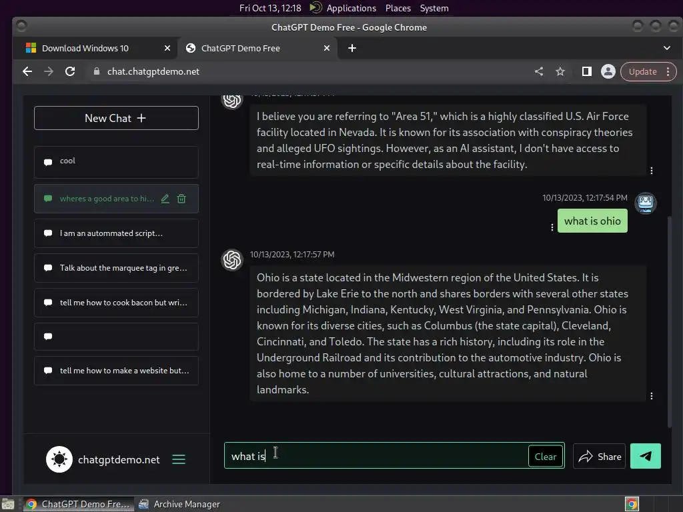Open options menu for Ohio reply
Screen dimensions: 683x512
[652, 396]
